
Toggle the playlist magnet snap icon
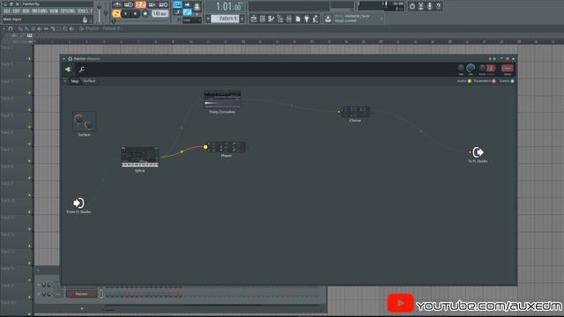[x=11, y=28]
